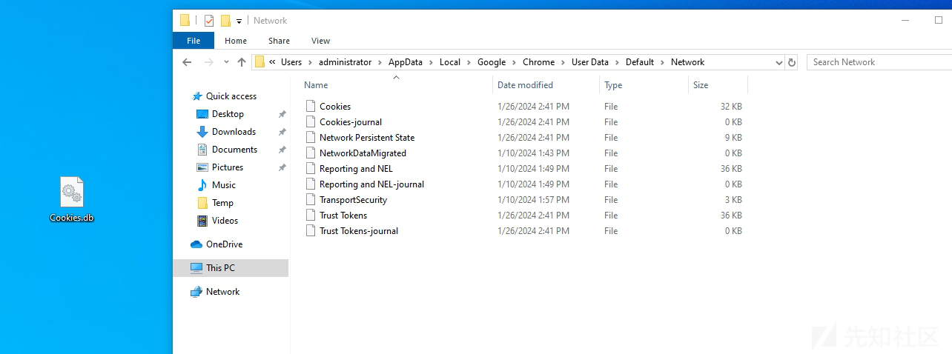
Task: Refresh the Network folder view
Action: coord(792,63)
